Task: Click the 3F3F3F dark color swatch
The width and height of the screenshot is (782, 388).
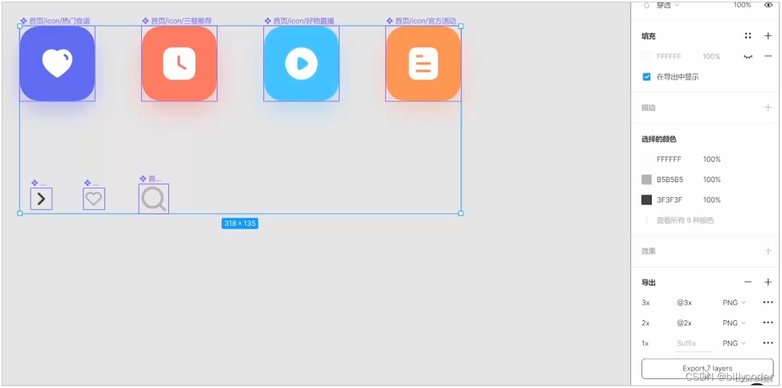Action: click(x=646, y=200)
